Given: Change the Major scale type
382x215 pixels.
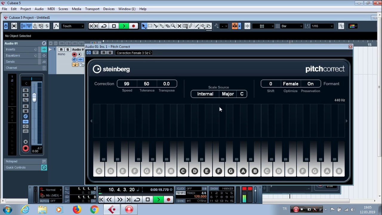Looking at the screenshot, I should [x=228, y=94].
